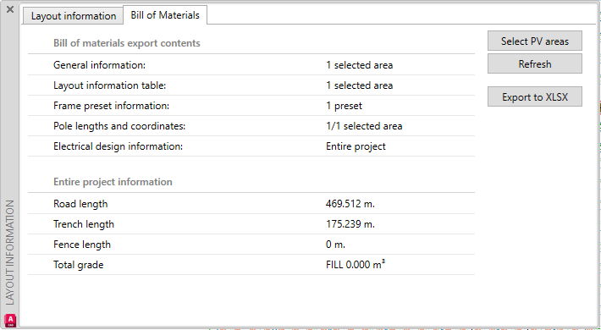This screenshot has width=601, height=330.
Task: Click the Frame preset information row
Action: coord(251,106)
